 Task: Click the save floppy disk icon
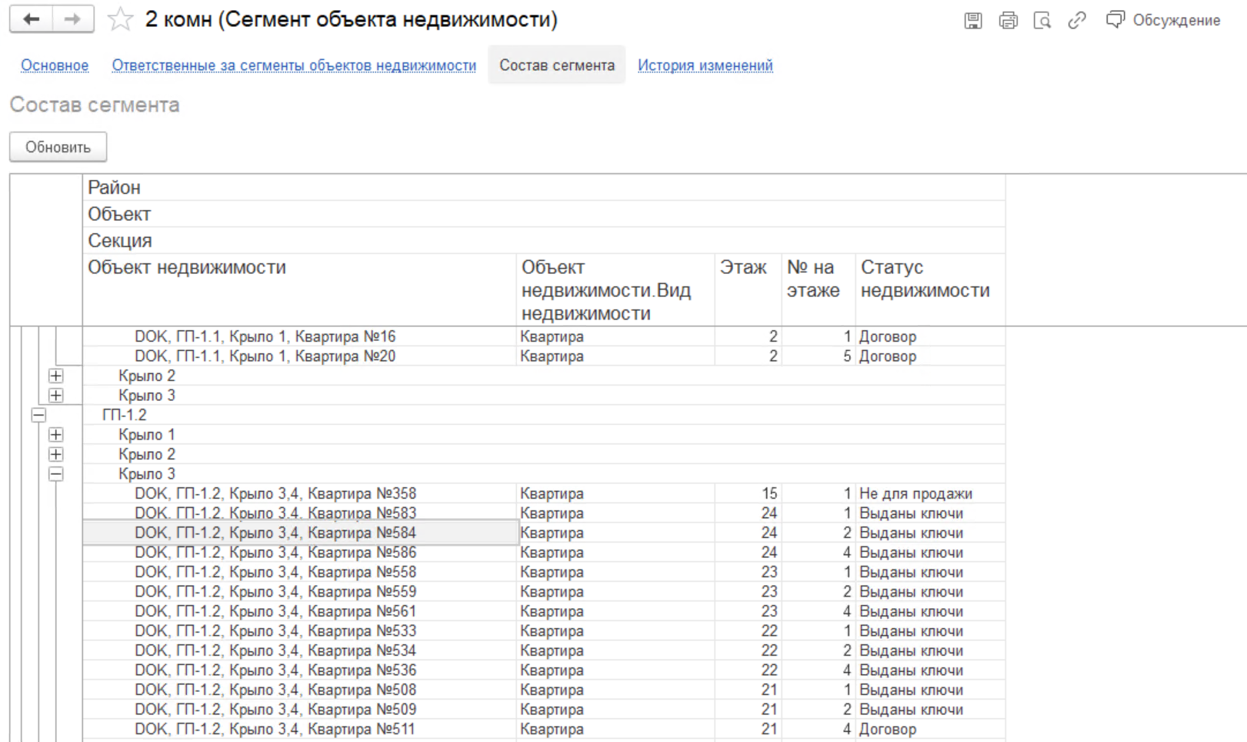(x=973, y=21)
